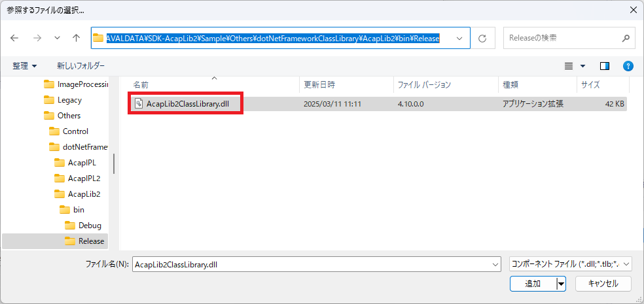Click the キャンセル button
The image size is (644, 304).
[603, 284]
